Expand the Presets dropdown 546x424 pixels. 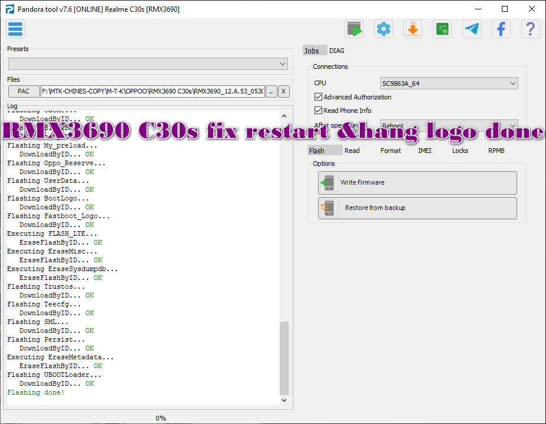point(148,64)
